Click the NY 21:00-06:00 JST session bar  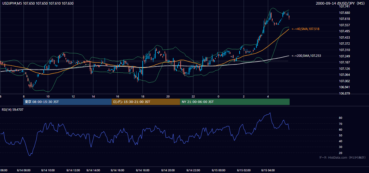(x=235, y=102)
